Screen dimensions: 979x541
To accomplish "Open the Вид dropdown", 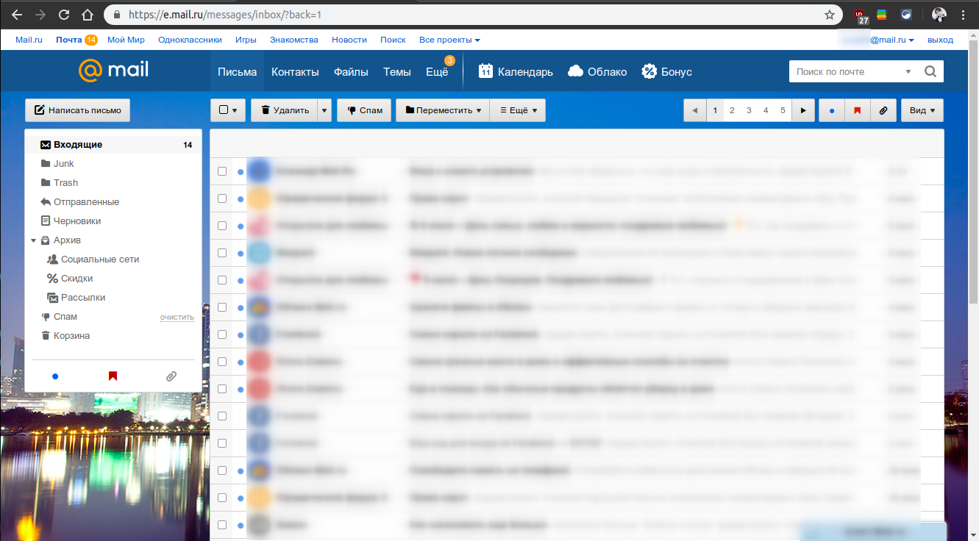I will (x=922, y=110).
